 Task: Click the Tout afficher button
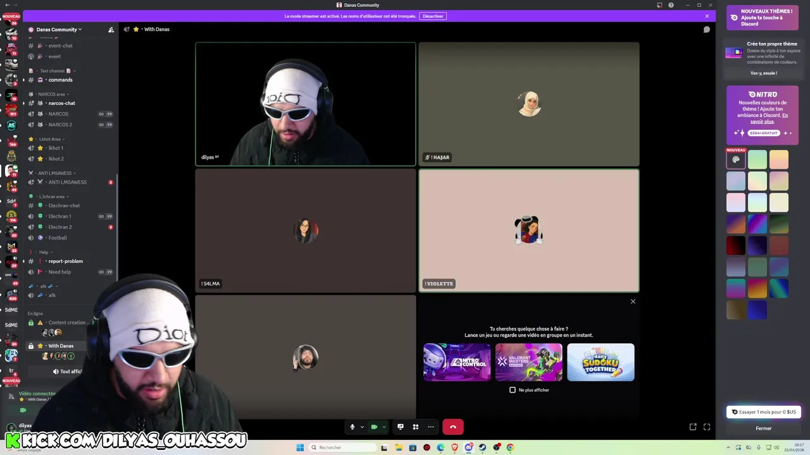tap(68, 372)
